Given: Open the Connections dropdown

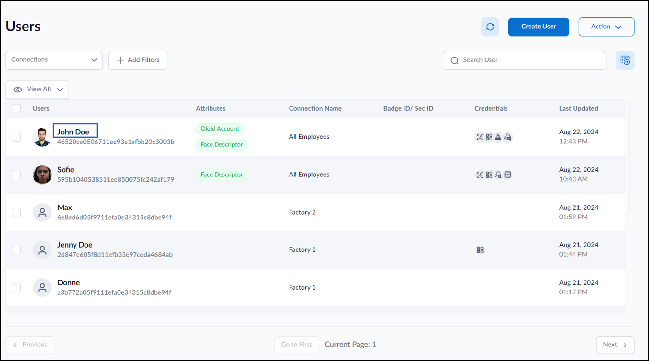Looking at the screenshot, I should [54, 60].
